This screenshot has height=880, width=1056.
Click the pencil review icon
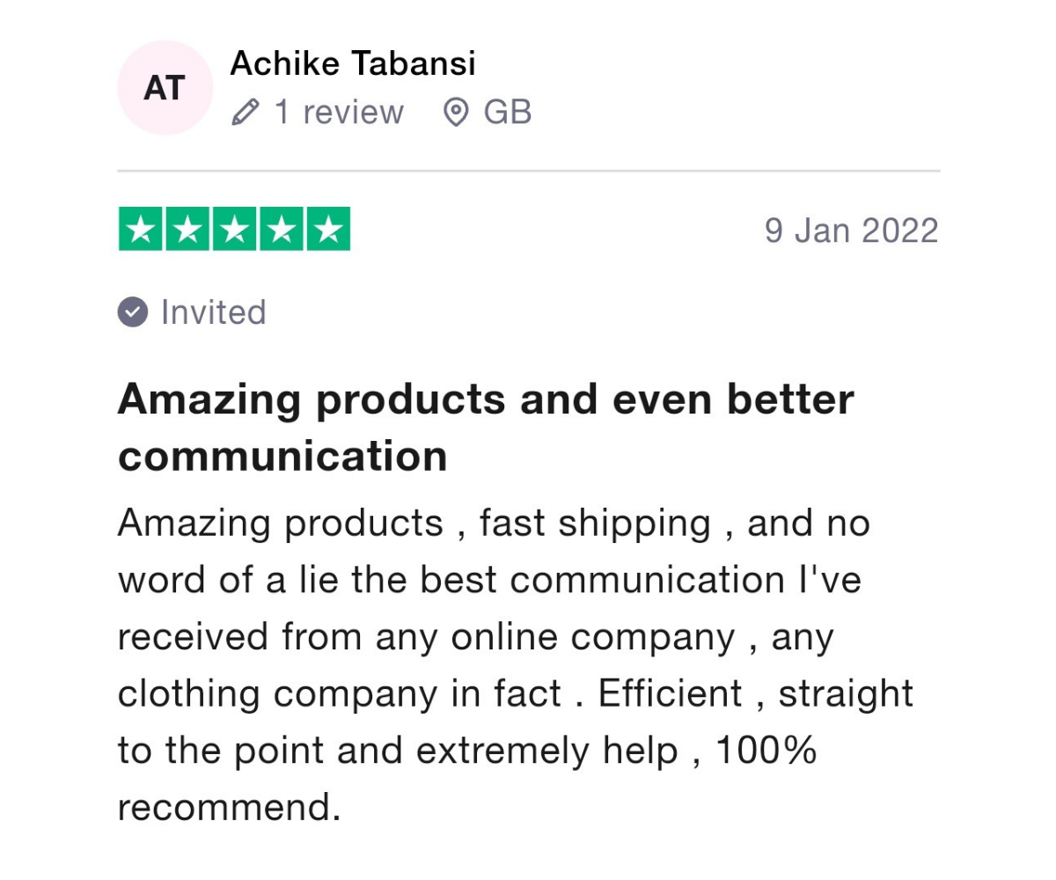246,113
